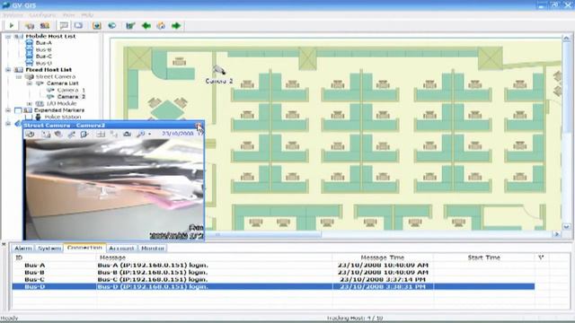Click the globe icon in main toolbar
Screen dimensions: 575x323
pos(111,26)
